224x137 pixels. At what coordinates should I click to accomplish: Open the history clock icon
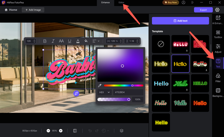[104, 131]
